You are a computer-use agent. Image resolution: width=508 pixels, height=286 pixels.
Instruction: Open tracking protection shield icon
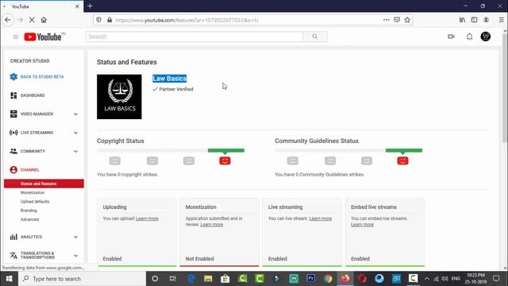coord(98,20)
